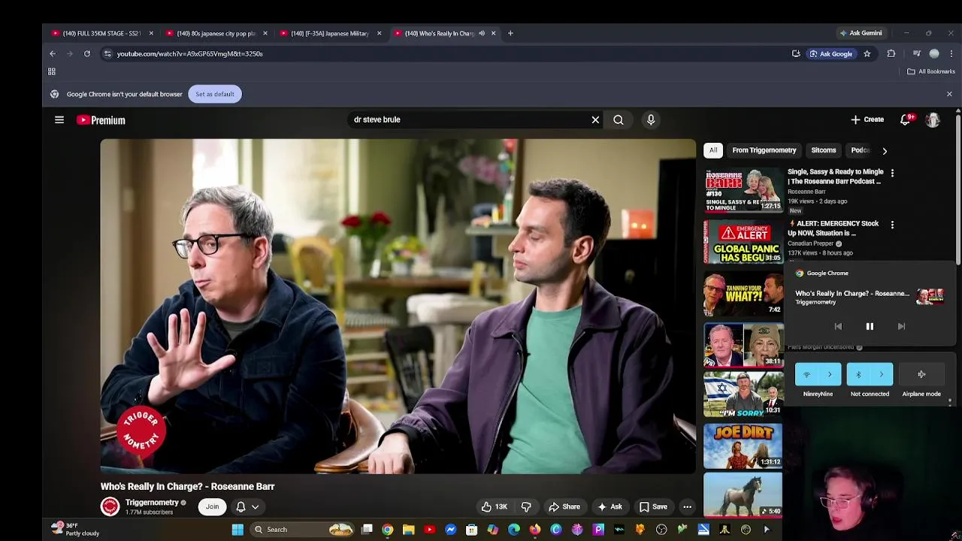
Task: Click the Ask Google lens button
Action: pos(831,53)
